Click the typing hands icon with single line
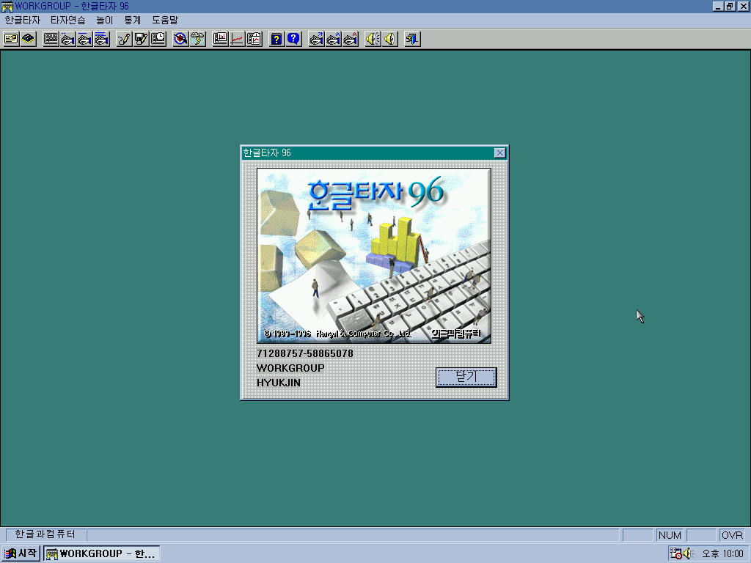Screen dimensions: 751x563 [85, 39]
